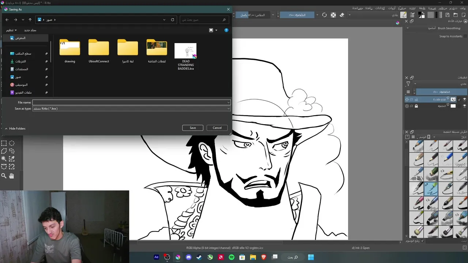Open the Organize menu dropdown in dialog
The image size is (468, 263).
[x=11, y=30]
